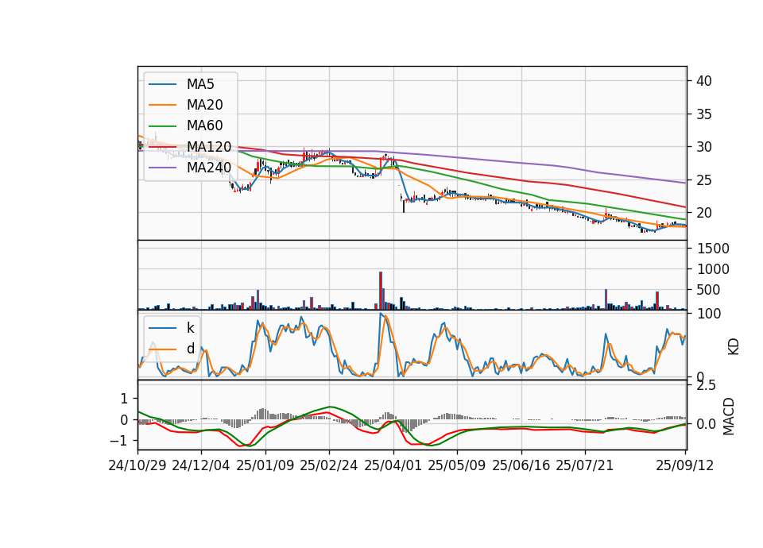
Task: Click the 25/09/12 date label
Action: tap(684, 465)
